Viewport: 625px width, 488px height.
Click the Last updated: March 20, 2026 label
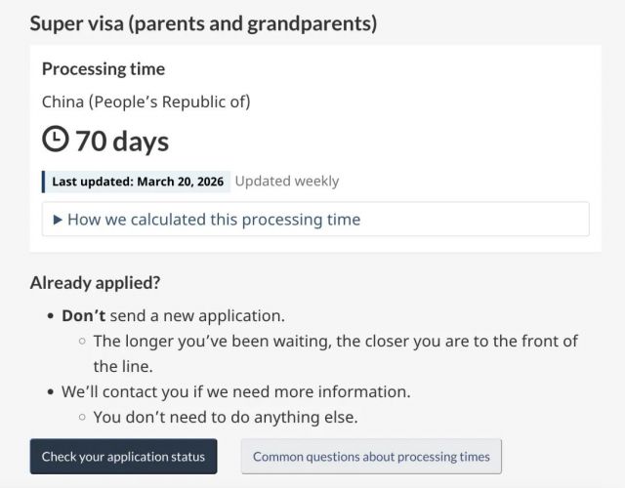138,182
